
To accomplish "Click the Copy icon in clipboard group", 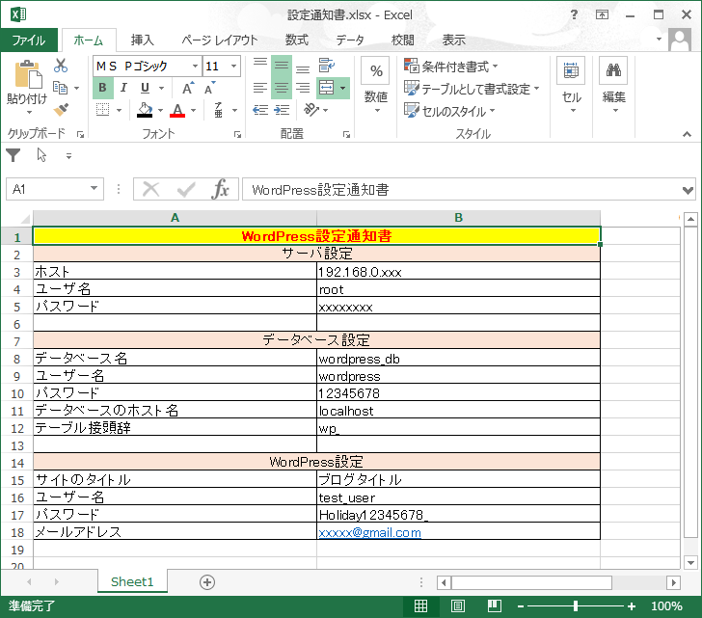I will (60, 88).
